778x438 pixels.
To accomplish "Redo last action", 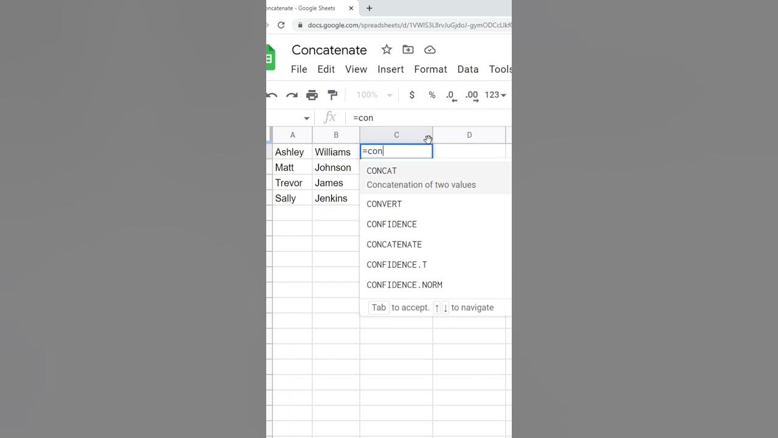I will tap(292, 95).
